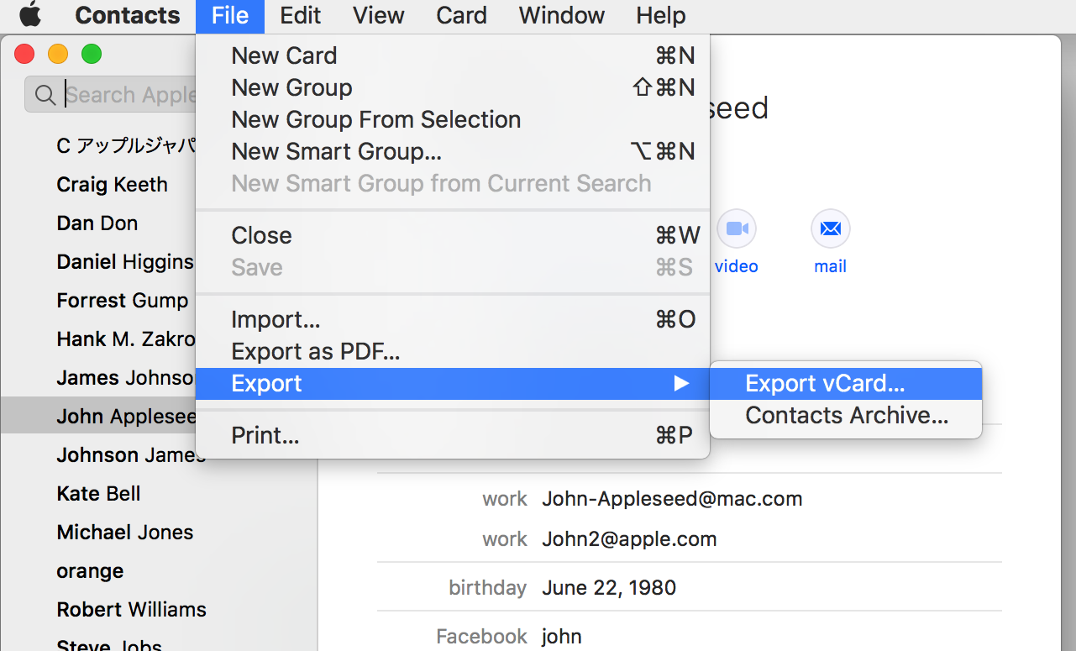Open the Card menu in menu bar
This screenshot has width=1076, height=651.
click(x=461, y=15)
